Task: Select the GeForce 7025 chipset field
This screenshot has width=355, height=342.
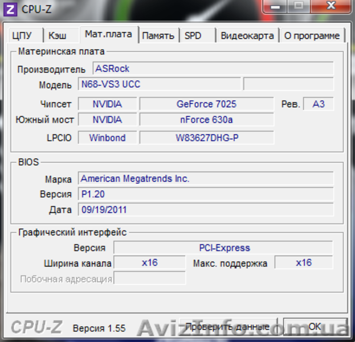Action: (206, 104)
